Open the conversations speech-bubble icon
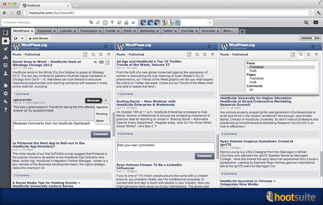The width and height of the screenshot is (323, 205). coord(315,23)
